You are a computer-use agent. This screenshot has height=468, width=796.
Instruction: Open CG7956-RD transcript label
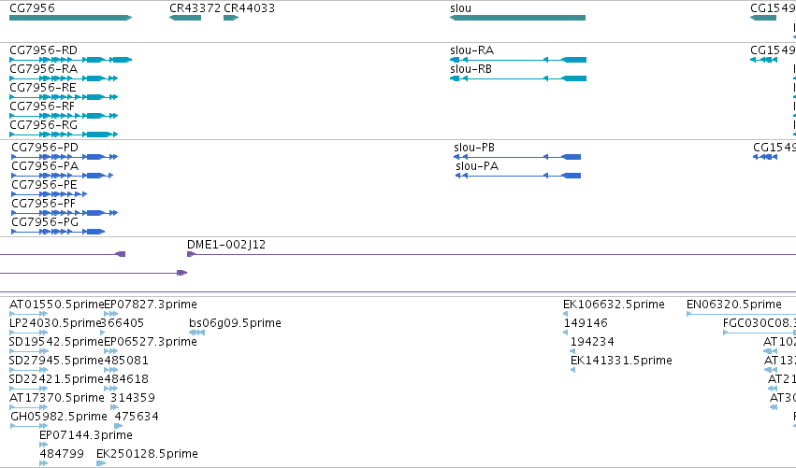tap(44, 50)
